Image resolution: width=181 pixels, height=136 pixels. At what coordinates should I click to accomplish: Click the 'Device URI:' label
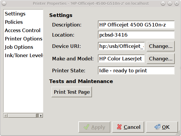66,46
